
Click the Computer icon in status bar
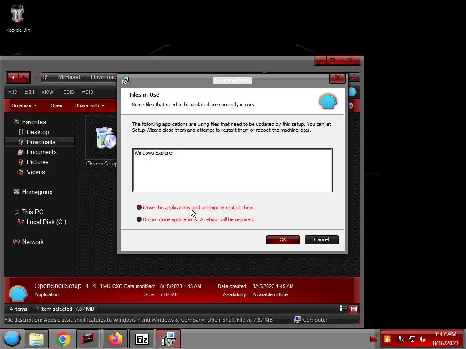297,319
